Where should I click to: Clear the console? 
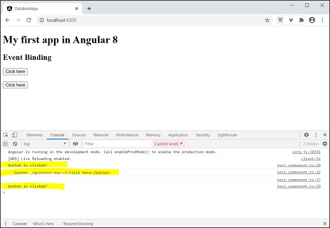[15, 144]
